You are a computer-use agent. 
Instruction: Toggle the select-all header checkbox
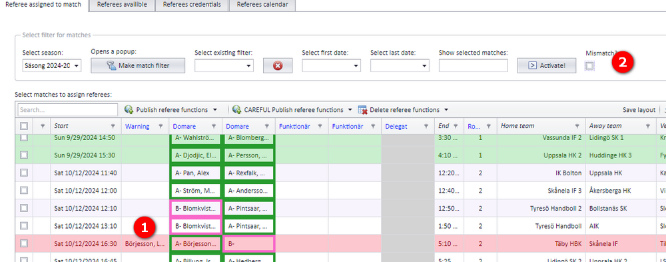pos(24,126)
